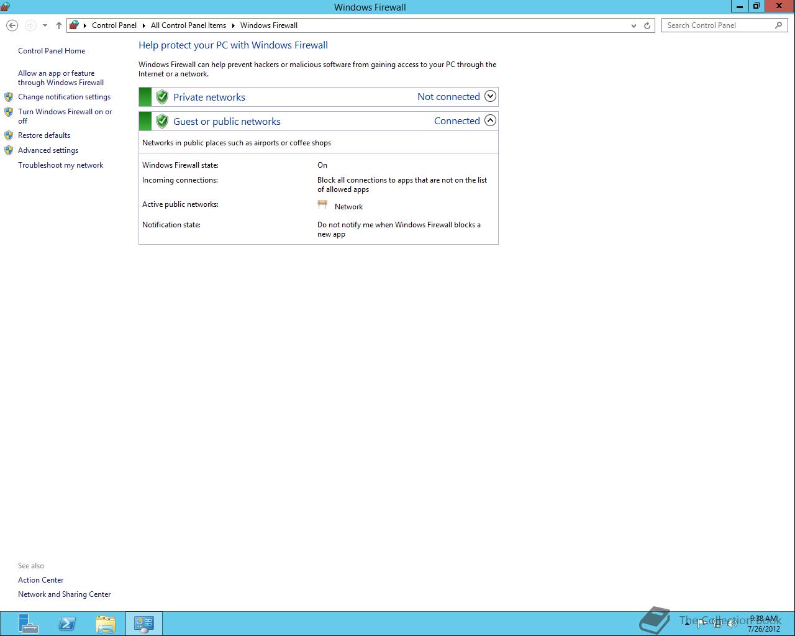The image size is (795, 636).
Task: Click the Refresh button in address bar
Action: (x=647, y=25)
